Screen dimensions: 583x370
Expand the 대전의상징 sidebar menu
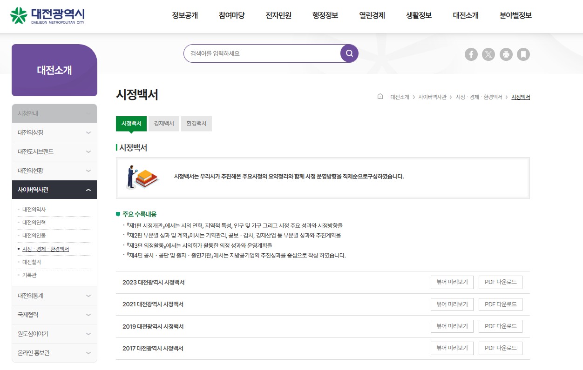click(88, 132)
